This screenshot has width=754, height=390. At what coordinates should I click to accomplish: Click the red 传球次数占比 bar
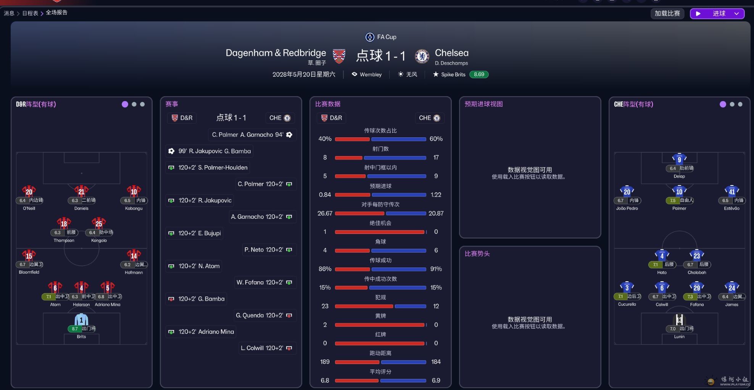[x=352, y=139]
